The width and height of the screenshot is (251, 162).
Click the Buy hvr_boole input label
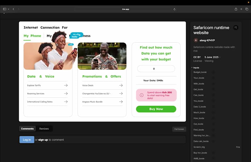click(200, 153)
